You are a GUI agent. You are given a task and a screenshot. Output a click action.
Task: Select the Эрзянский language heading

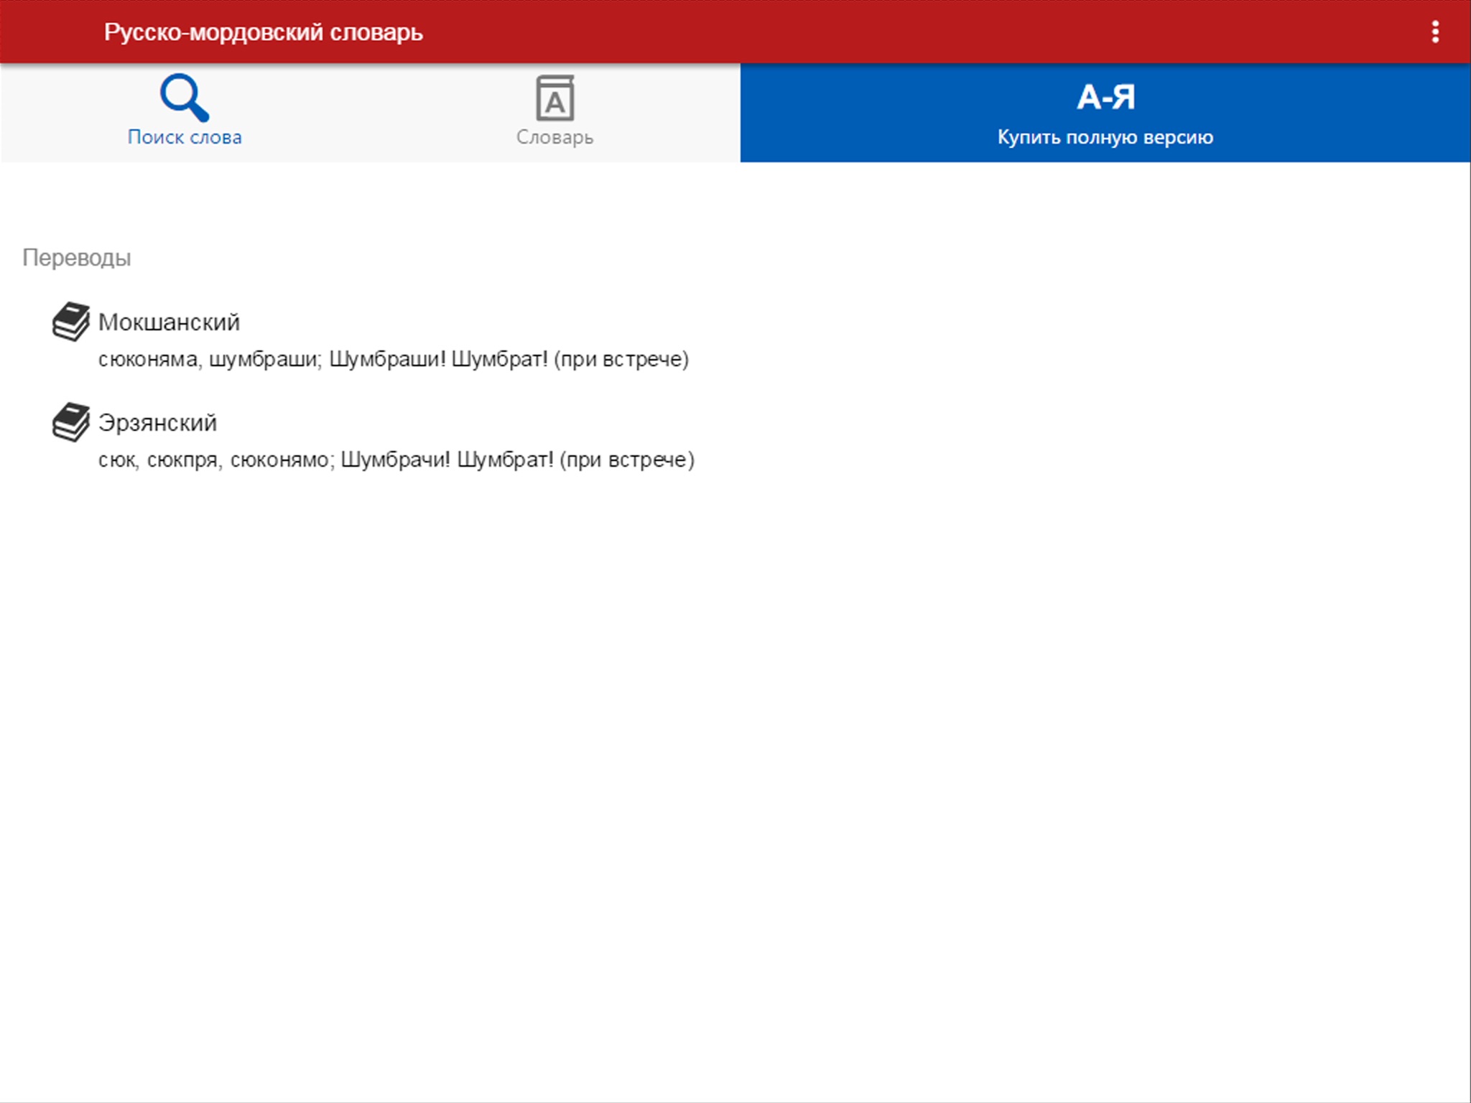tap(157, 423)
